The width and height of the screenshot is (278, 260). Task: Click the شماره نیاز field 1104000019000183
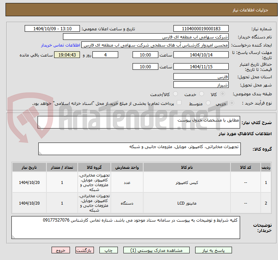[x=201, y=29]
